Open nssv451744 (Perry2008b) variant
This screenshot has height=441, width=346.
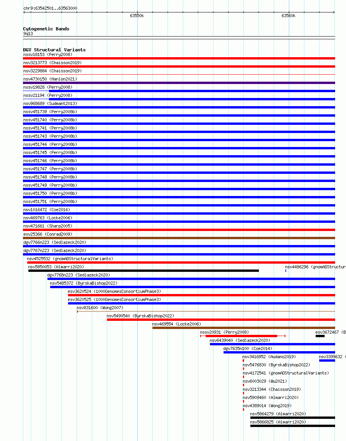50,144
